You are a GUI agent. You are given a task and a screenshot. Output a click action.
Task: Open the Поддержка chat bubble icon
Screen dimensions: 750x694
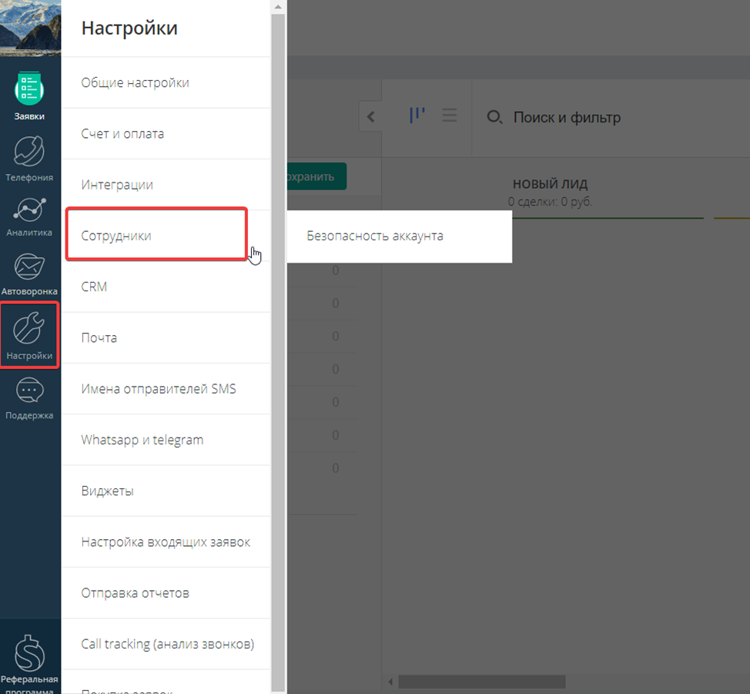(29, 391)
